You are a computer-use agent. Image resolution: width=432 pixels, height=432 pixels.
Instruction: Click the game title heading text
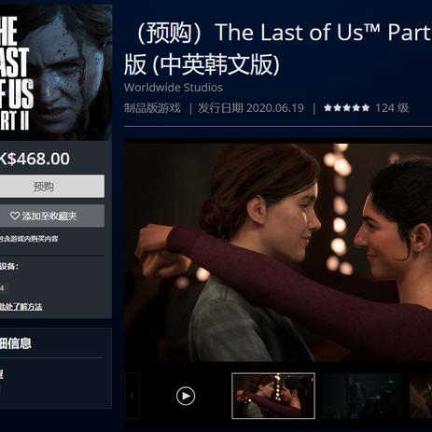(x=278, y=49)
